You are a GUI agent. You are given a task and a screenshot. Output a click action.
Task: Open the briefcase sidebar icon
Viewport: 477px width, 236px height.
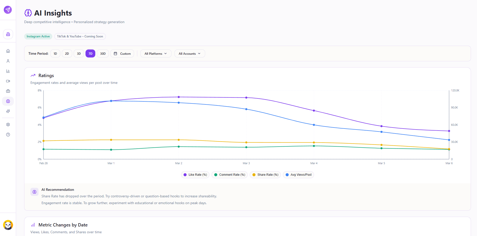[8, 91]
